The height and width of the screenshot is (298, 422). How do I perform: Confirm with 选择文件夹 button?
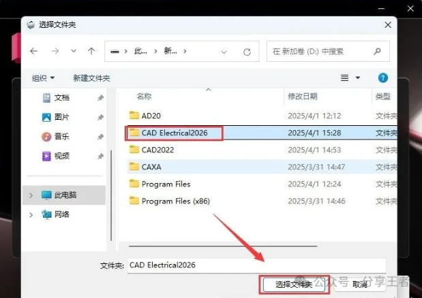(x=294, y=284)
